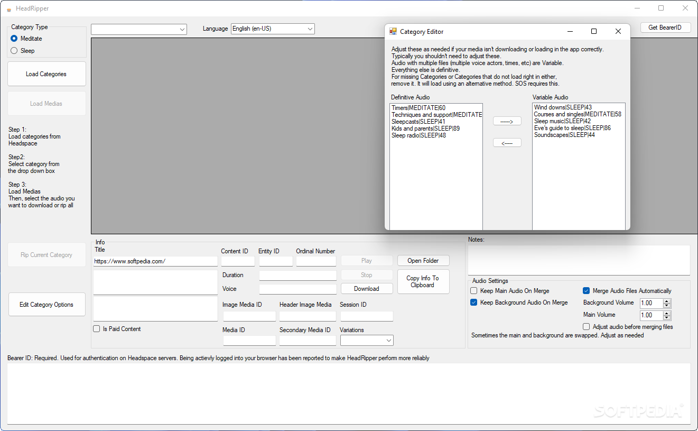Click the Edit Category Options button
Screen dimensions: 698x431
46,305
